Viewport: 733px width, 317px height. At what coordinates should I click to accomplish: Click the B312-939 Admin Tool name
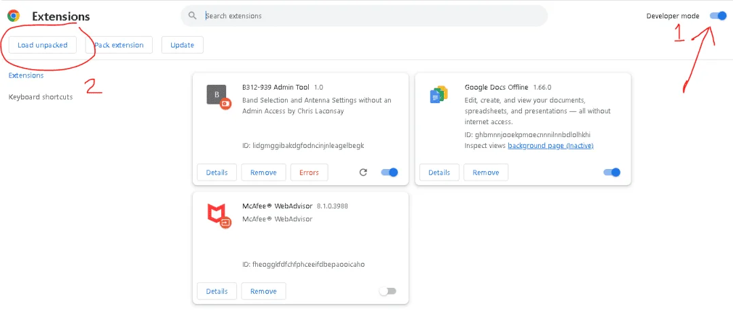(x=276, y=87)
